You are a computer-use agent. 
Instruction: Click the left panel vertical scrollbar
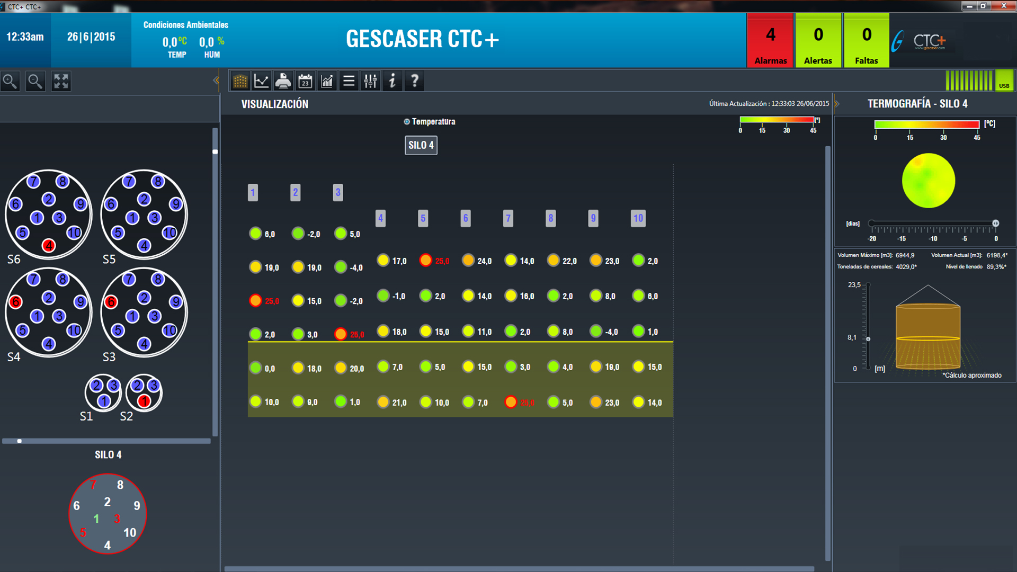pos(215,281)
